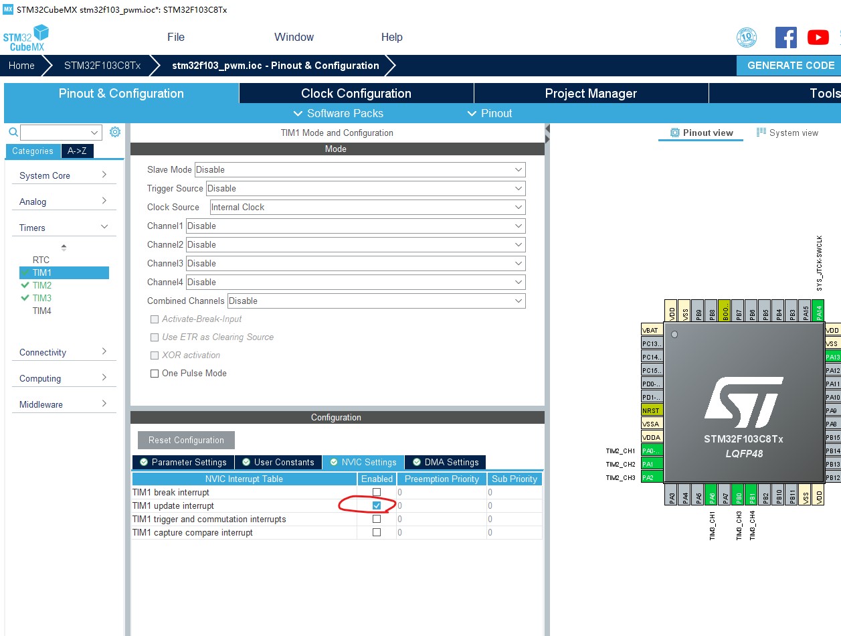Viewport: 841px width, 636px height.
Task: Click the 10 Years anniversary badge
Action: [747, 37]
